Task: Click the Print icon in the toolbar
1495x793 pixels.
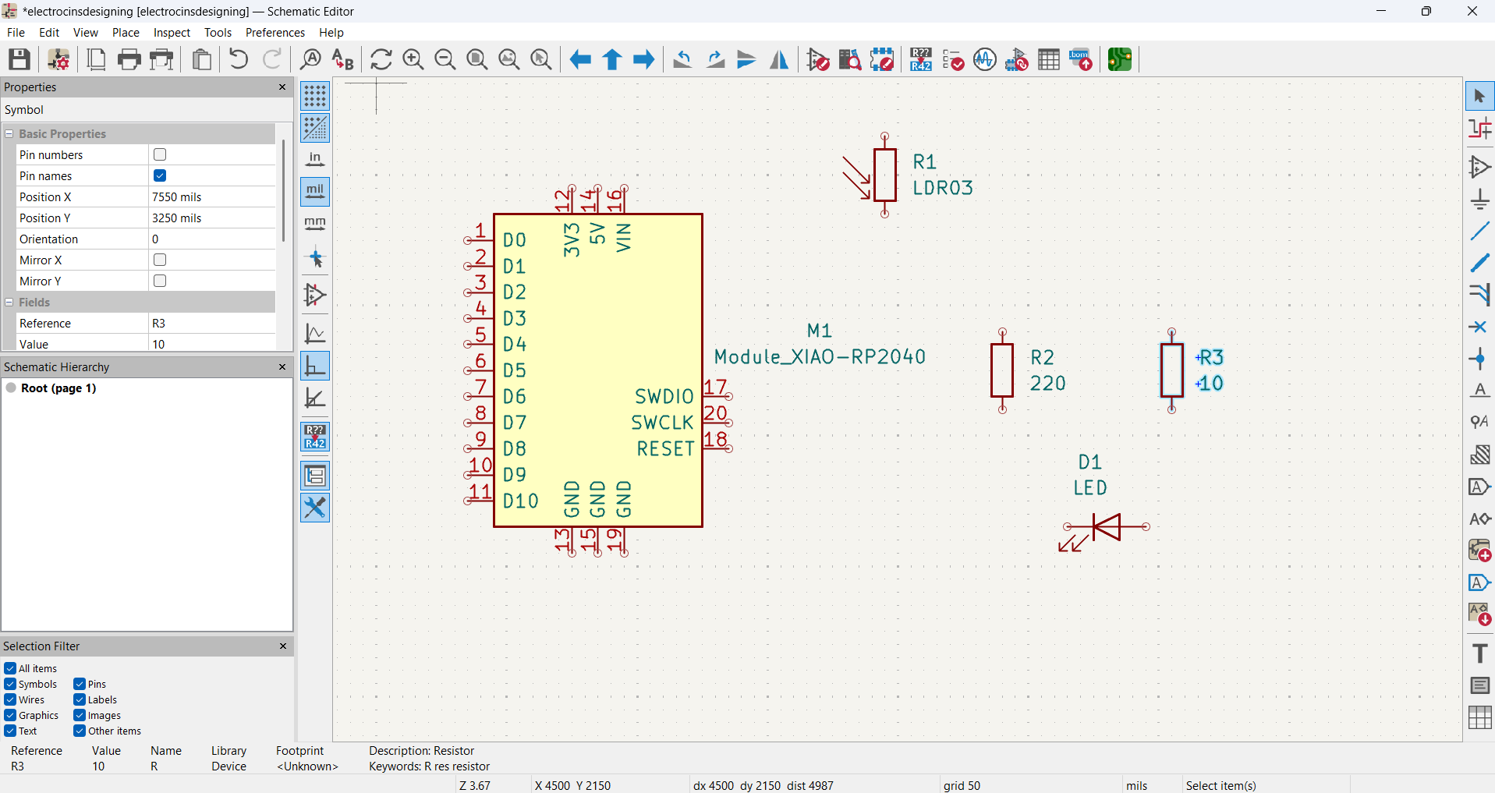Action: (x=129, y=59)
